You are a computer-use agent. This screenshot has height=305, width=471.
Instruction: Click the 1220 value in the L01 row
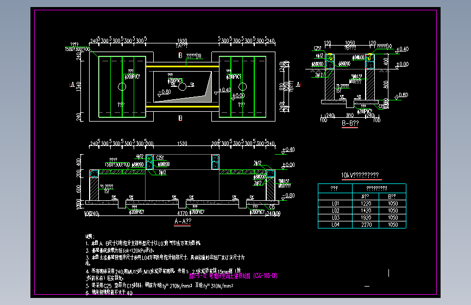(366, 204)
